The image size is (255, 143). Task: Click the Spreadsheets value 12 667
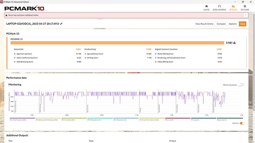click(149, 54)
